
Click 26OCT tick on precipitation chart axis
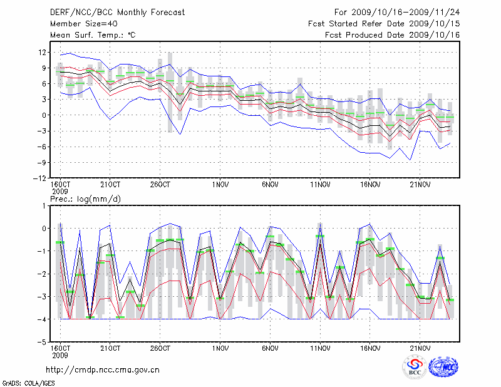point(160,349)
